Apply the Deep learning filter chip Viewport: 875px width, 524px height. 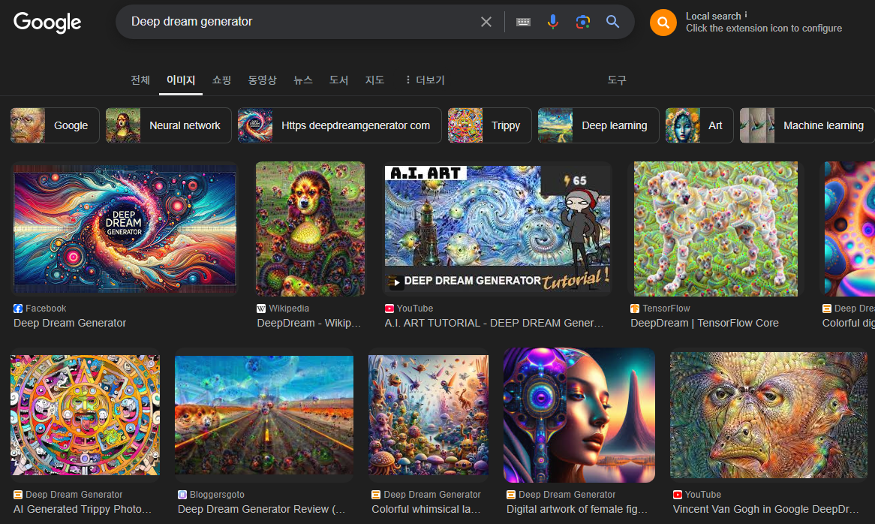click(598, 125)
